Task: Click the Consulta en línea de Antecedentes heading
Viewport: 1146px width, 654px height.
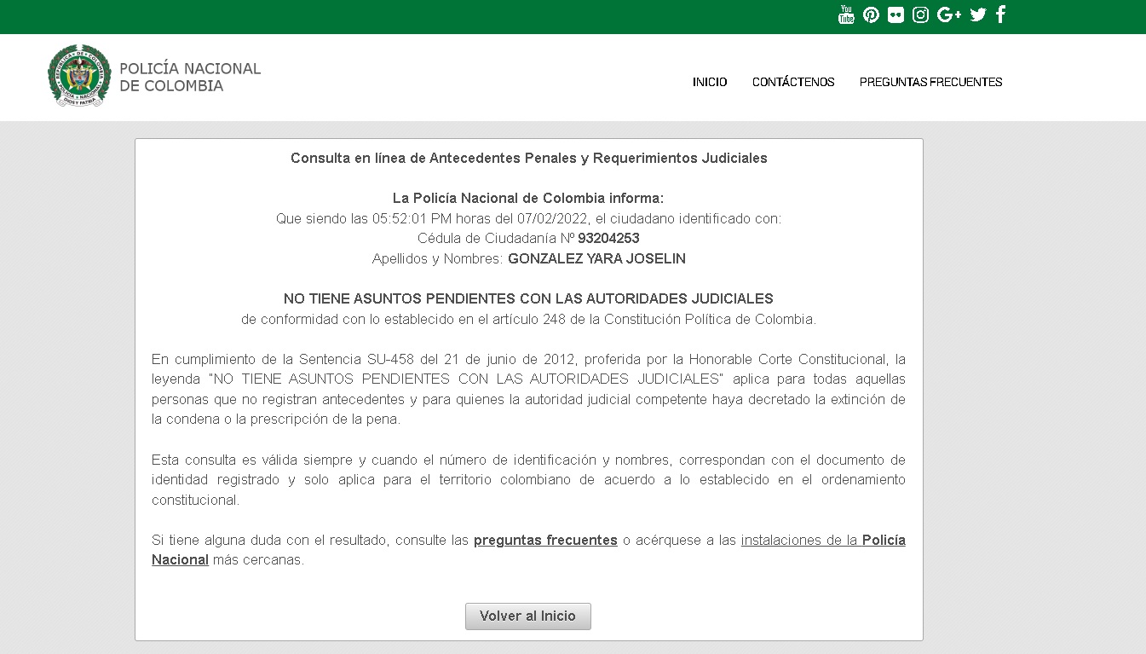Action: (x=528, y=158)
